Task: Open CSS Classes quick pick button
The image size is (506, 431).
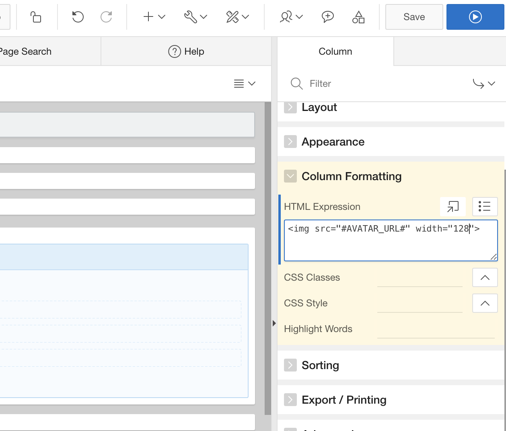Action: coord(485,277)
